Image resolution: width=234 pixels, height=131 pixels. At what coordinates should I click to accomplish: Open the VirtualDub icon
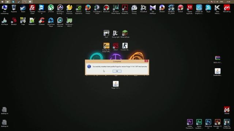143,8
